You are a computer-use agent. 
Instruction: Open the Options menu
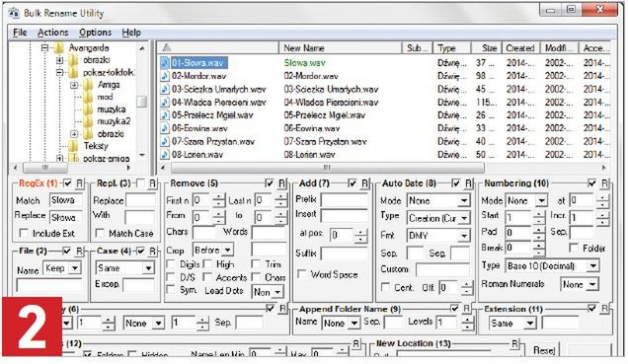click(96, 33)
